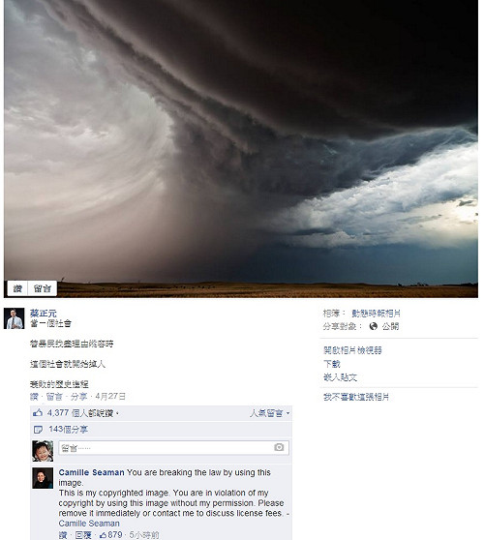Viewport: 484px width, 540px height.
Task: Click 回覆 under Camille Seaman's comment
Action: [83, 535]
